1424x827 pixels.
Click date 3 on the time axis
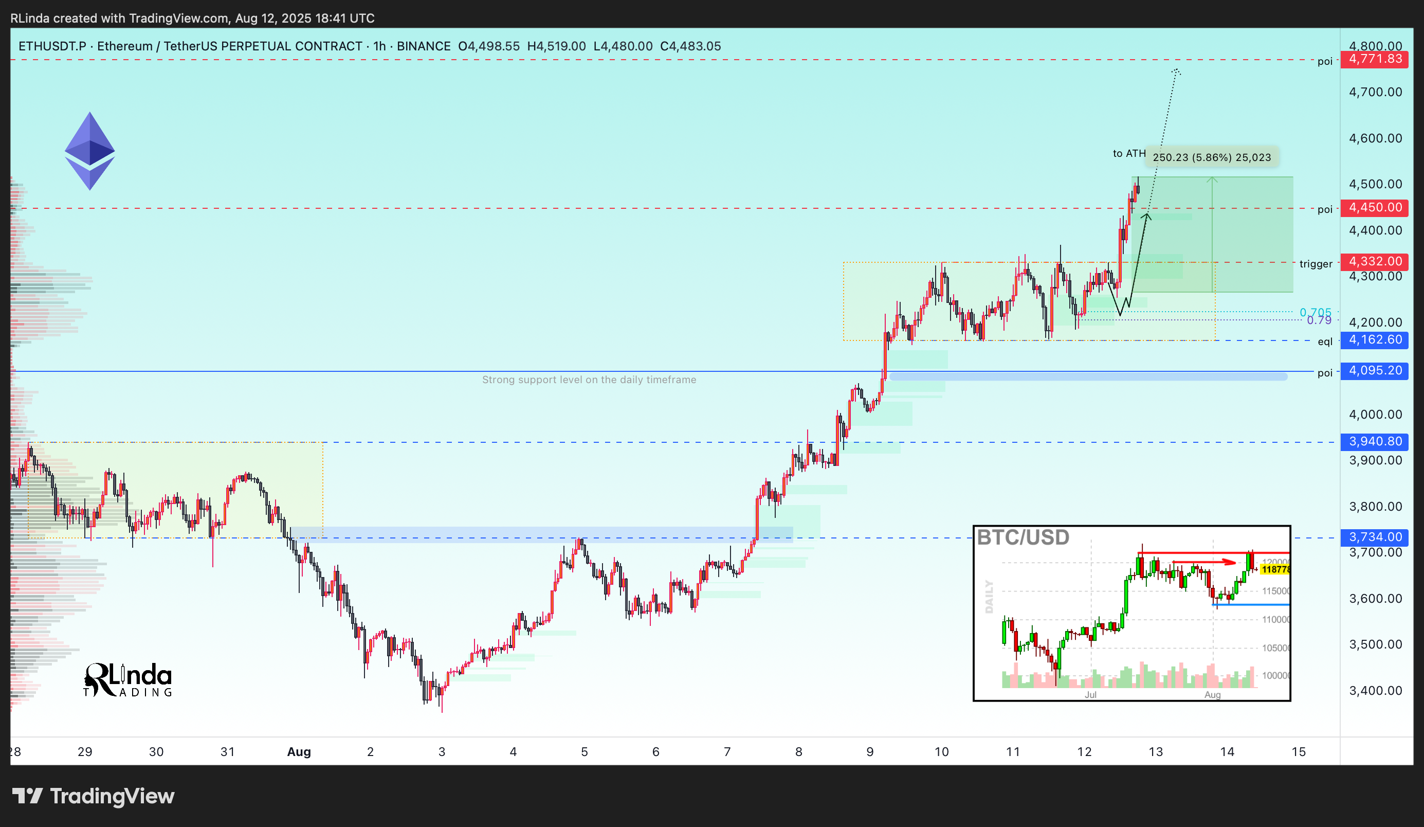(442, 752)
